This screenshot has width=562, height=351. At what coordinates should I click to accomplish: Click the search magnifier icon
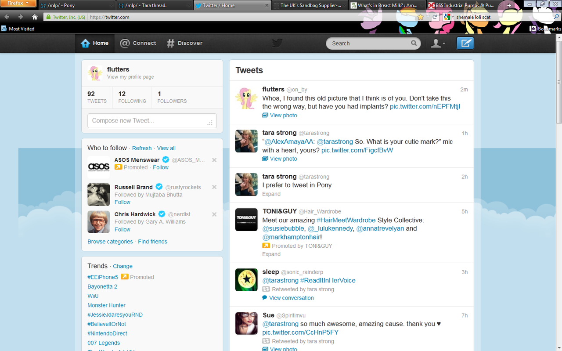414,43
